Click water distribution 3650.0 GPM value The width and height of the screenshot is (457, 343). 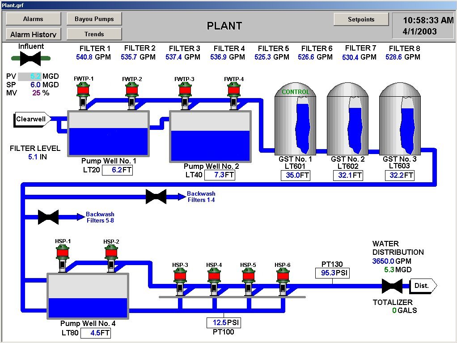(x=391, y=261)
